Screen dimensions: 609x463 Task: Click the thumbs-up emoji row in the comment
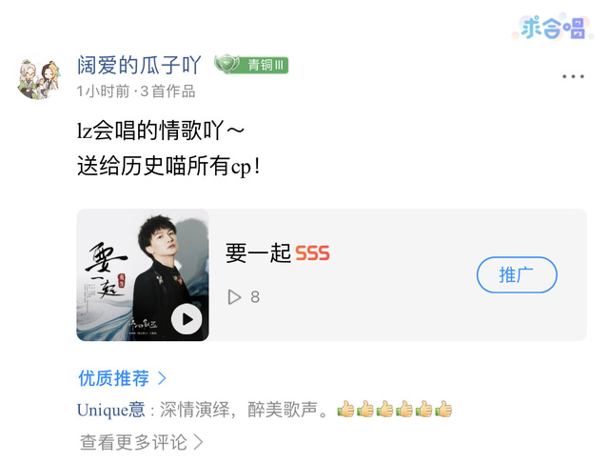(394, 409)
